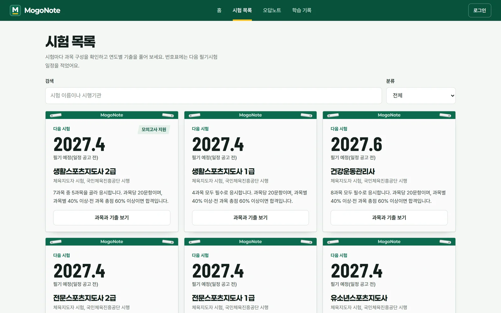Select the 전문스포츠지도사 2급 card title
Viewport: 501px width, 313px height.
click(x=85, y=298)
